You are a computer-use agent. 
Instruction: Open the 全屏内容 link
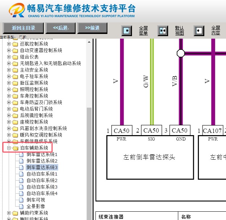click(216, 30)
